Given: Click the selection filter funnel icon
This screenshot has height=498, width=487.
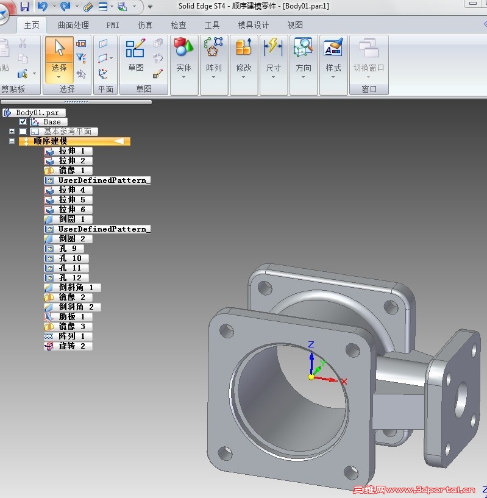Looking at the screenshot, I should [81, 58].
